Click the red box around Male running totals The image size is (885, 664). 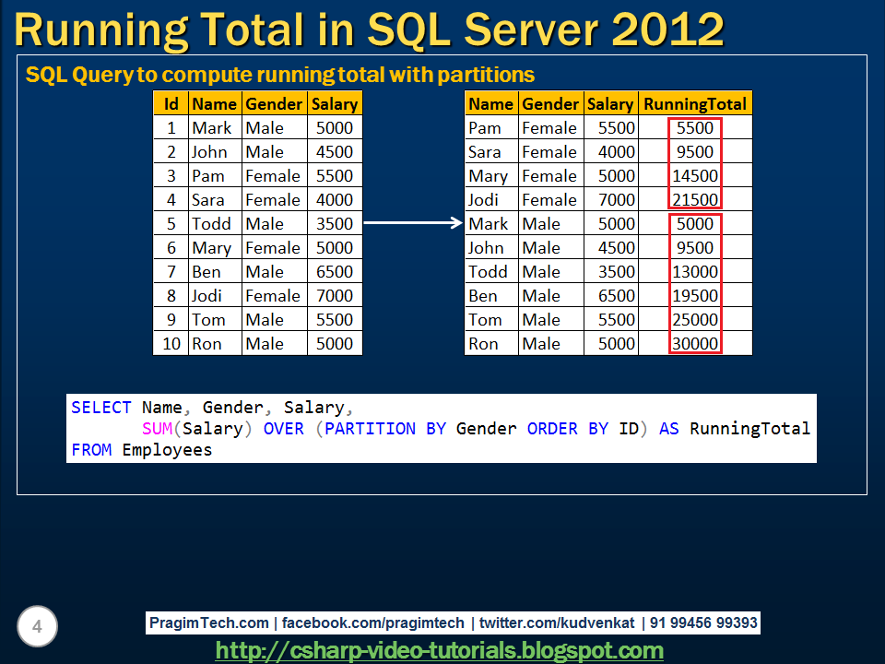(694, 283)
